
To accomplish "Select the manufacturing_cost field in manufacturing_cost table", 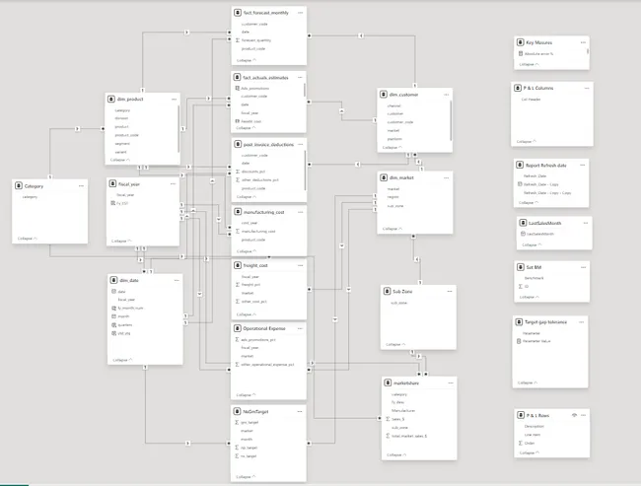I will tap(258, 232).
